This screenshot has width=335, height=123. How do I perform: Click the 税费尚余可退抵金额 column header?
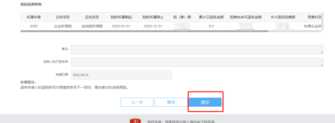click(x=246, y=17)
